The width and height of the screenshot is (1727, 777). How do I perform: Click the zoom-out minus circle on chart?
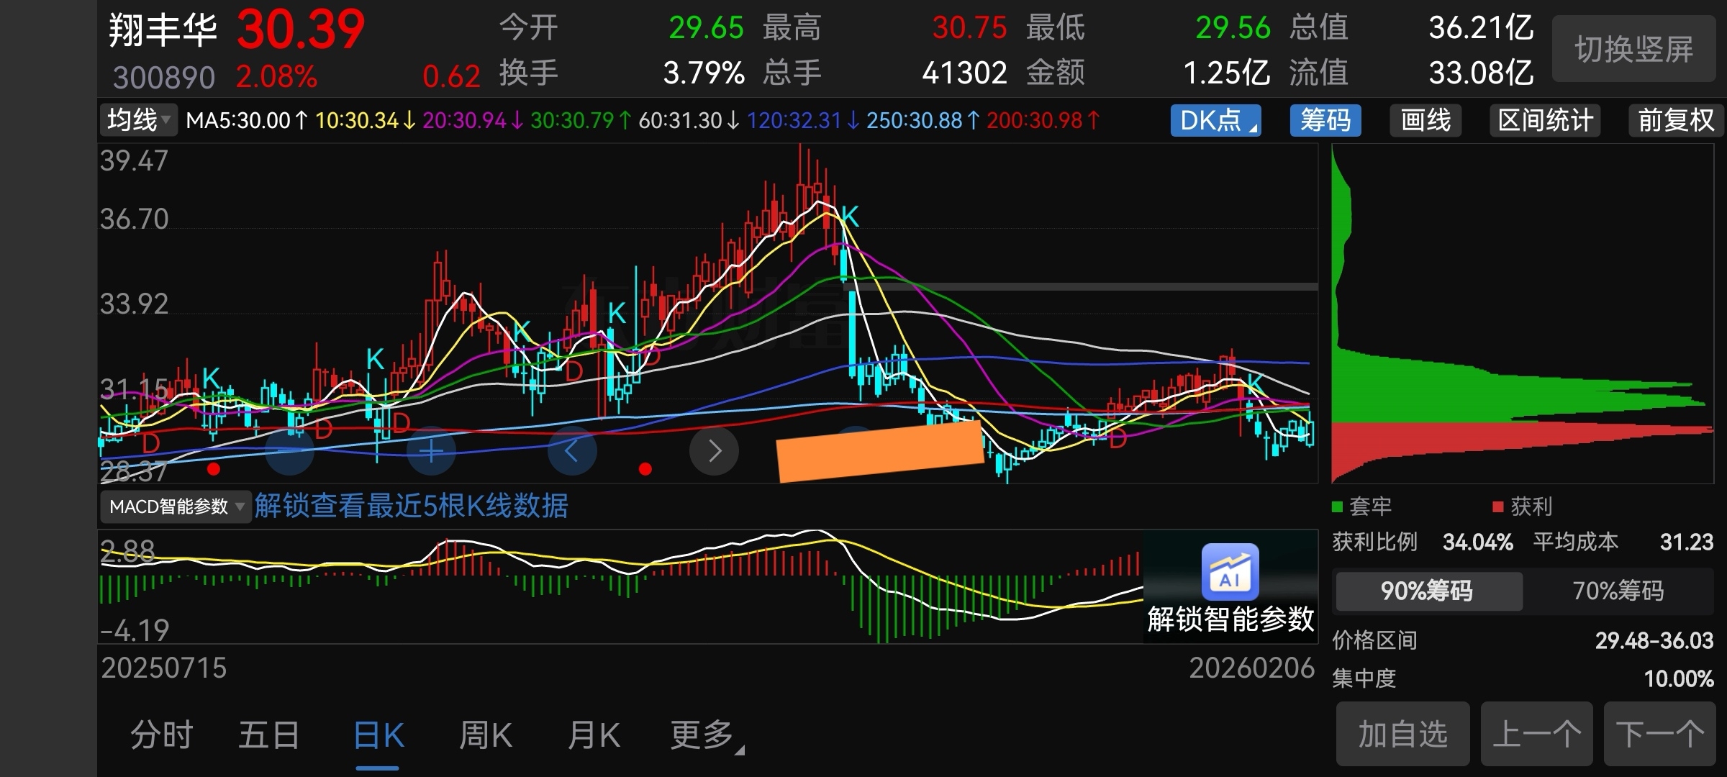click(x=289, y=451)
